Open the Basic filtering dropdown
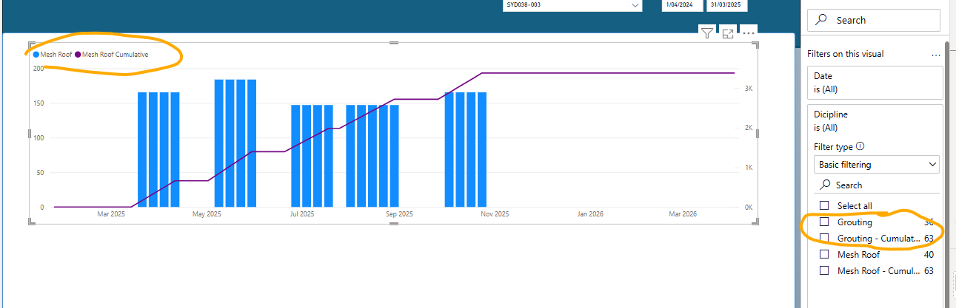 tap(876, 164)
